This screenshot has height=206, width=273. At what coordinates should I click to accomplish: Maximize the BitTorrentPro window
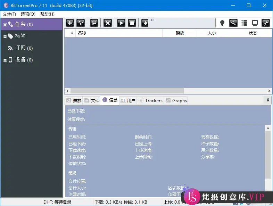249,6
